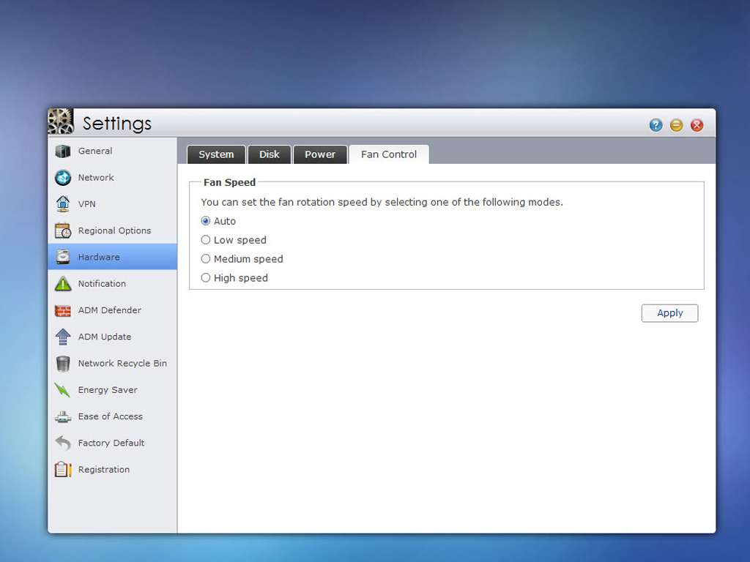Open the Energy Saver label
The width and height of the screenshot is (750, 562).
(108, 390)
